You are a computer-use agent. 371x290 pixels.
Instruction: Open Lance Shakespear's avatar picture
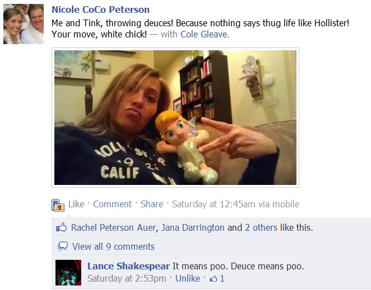[x=68, y=273]
